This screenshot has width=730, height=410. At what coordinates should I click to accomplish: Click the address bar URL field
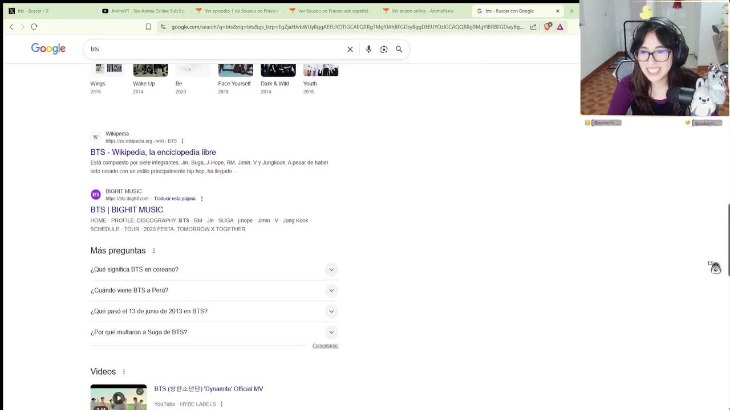coord(347,27)
